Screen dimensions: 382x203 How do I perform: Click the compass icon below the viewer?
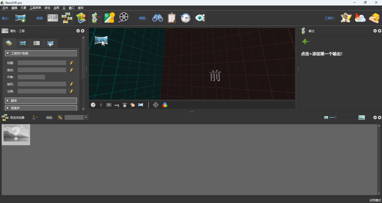93,105
